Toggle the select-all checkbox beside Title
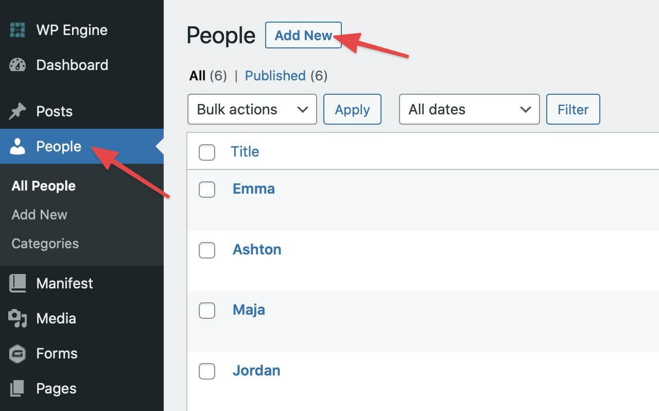Image resolution: width=659 pixels, height=411 pixels. tap(207, 152)
